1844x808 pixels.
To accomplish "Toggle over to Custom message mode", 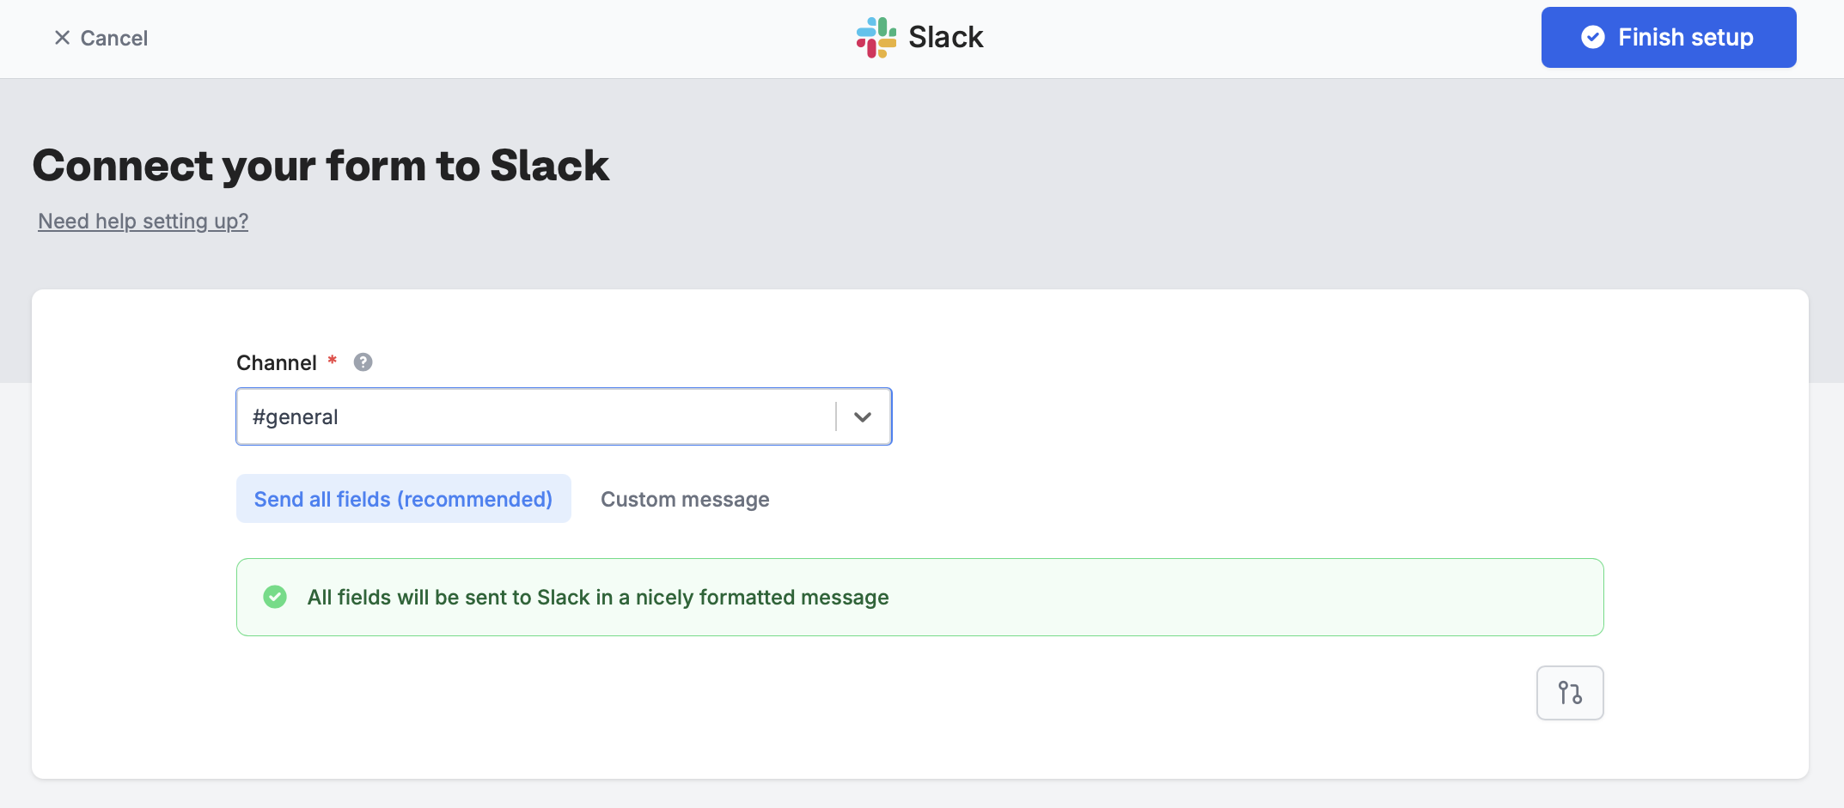I will (x=685, y=499).
